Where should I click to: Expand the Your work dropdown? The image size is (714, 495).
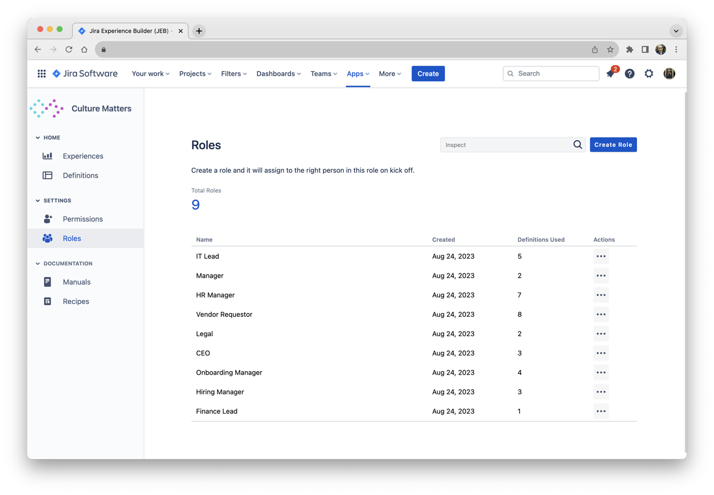151,74
